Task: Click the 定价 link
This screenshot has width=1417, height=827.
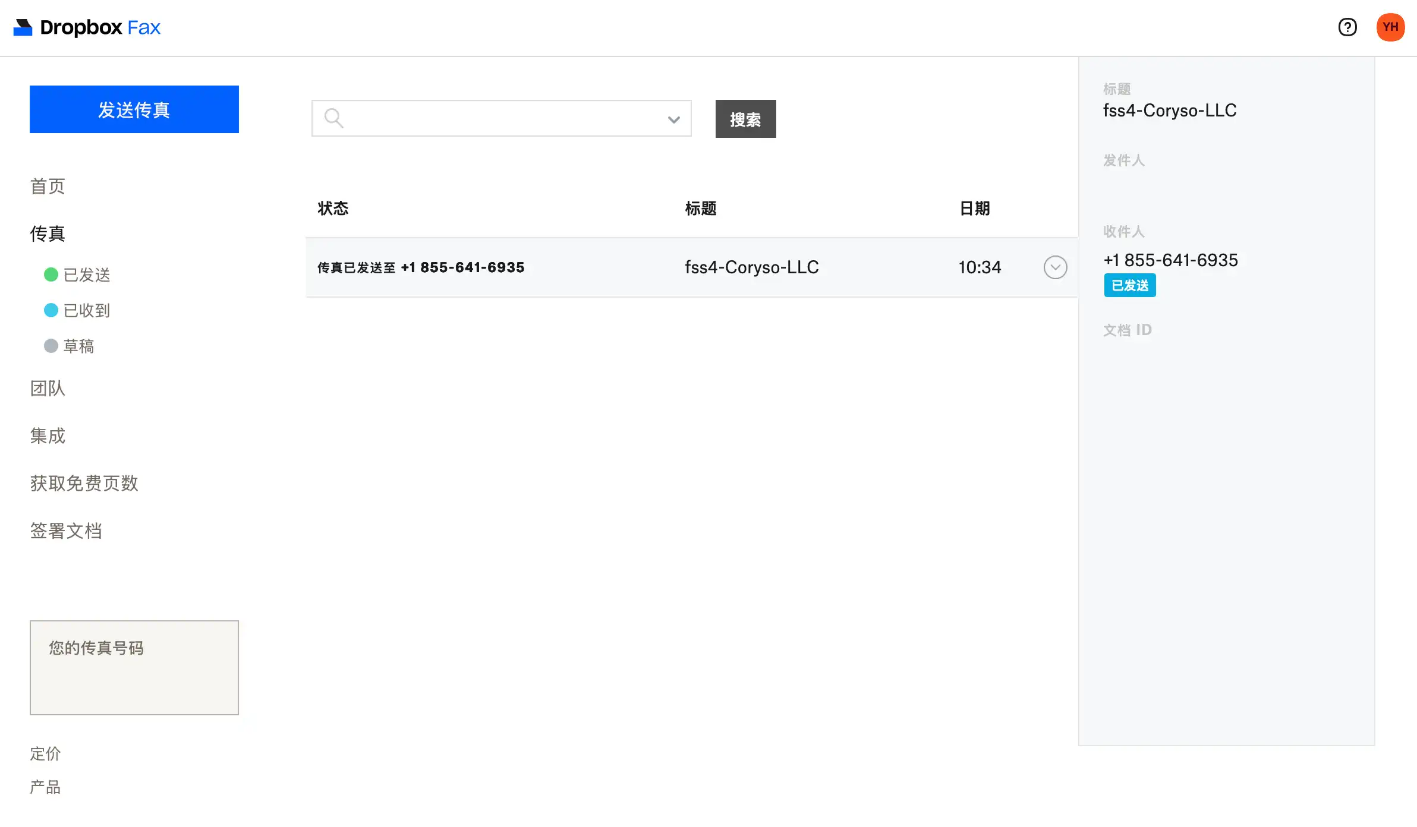Action: (45, 753)
